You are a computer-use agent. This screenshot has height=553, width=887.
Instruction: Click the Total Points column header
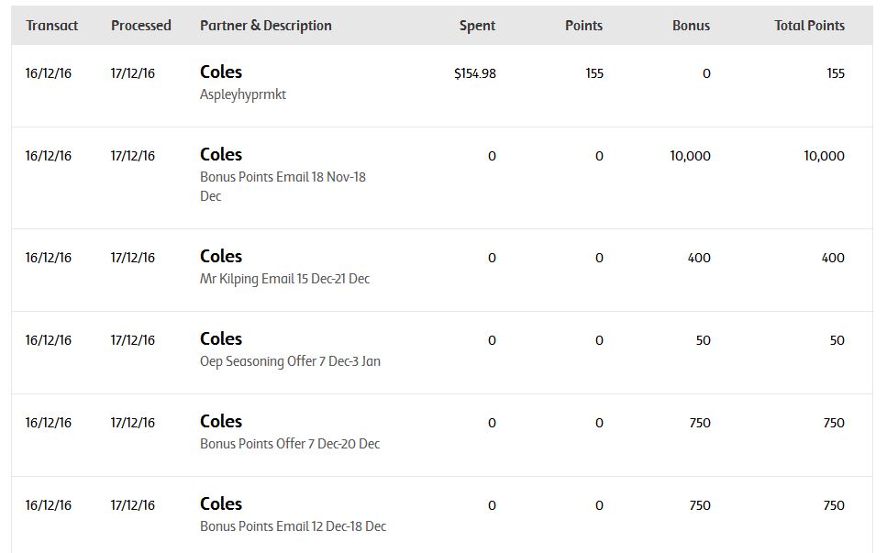click(x=810, y=26)
